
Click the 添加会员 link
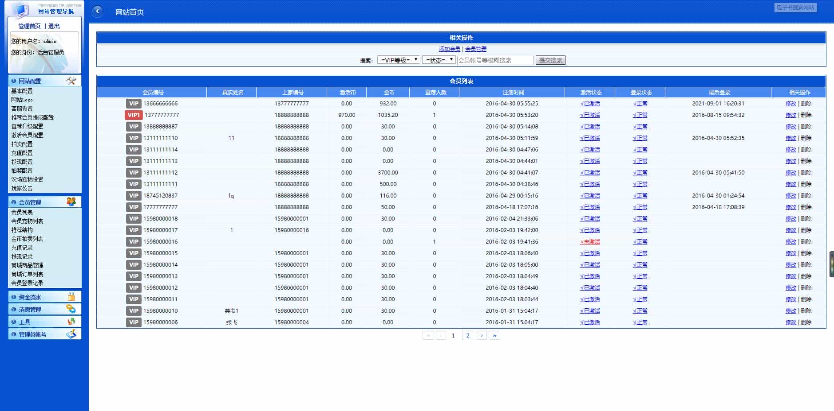449,49
